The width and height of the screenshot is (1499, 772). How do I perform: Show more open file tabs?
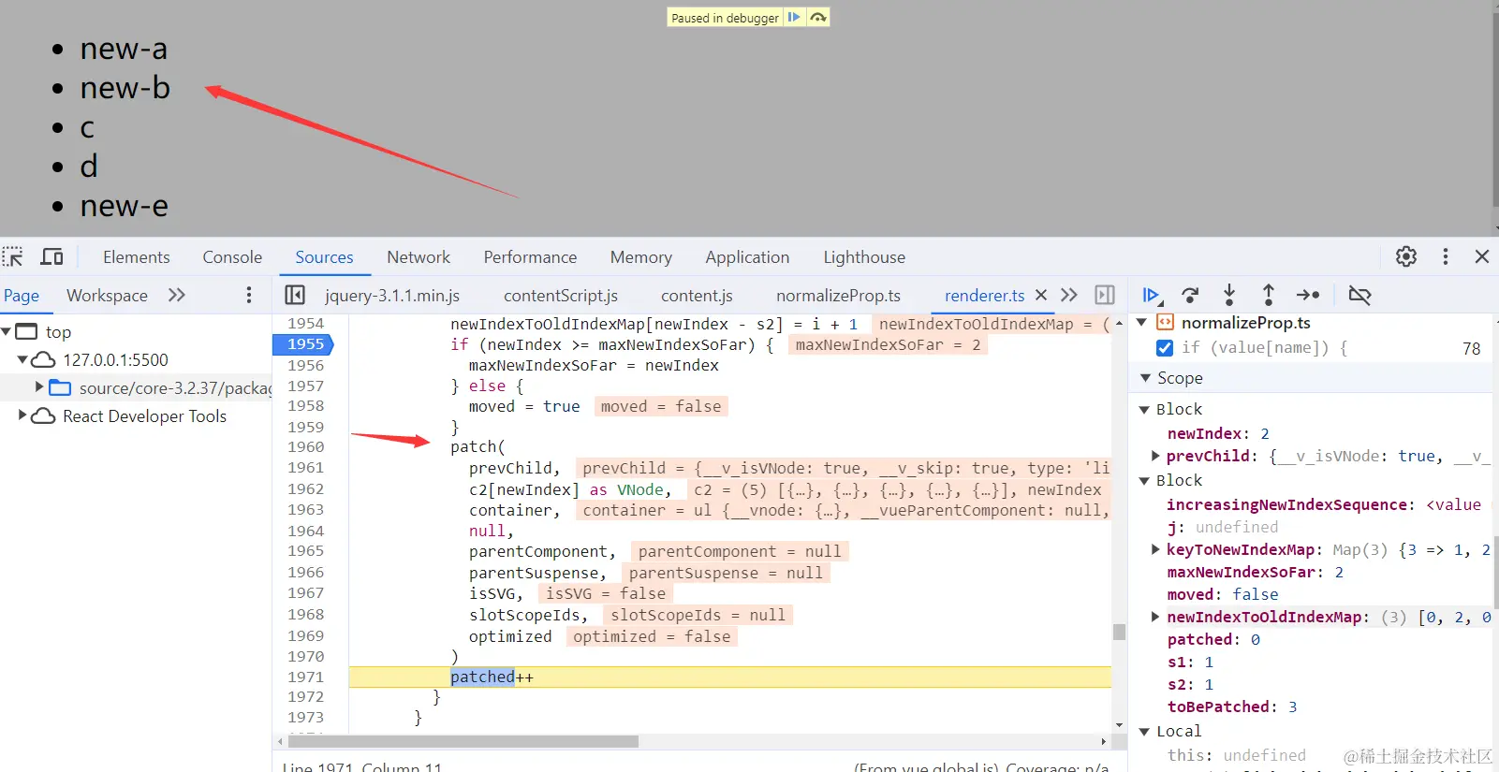(1069, 295)
